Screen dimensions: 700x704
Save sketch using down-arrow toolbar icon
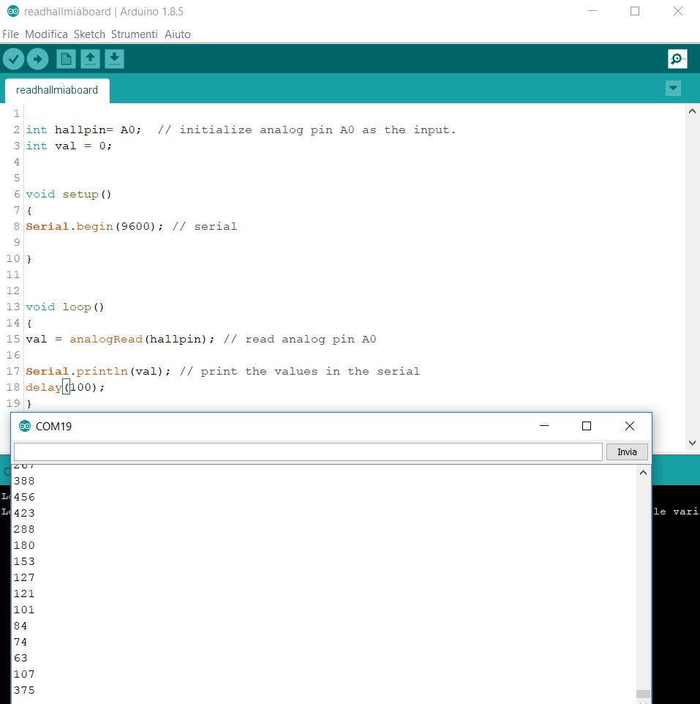coord(114,59)
